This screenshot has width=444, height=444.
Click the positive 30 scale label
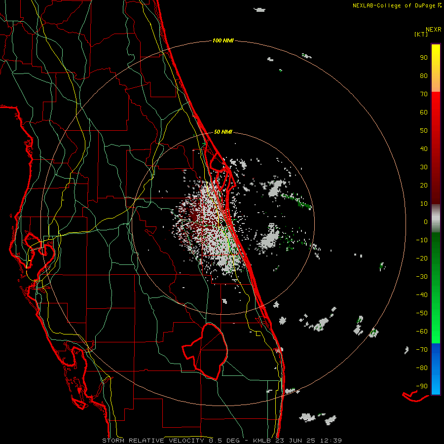click(424, 167)
